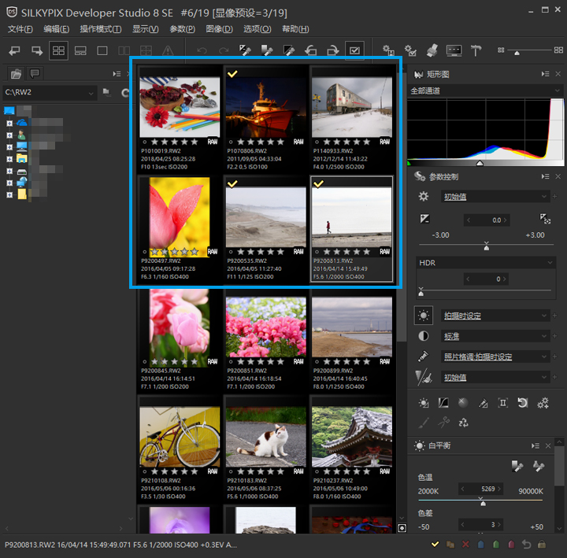
Task: Open batch development gears icon
Action: pyautogui.click(x=410, y=50)
